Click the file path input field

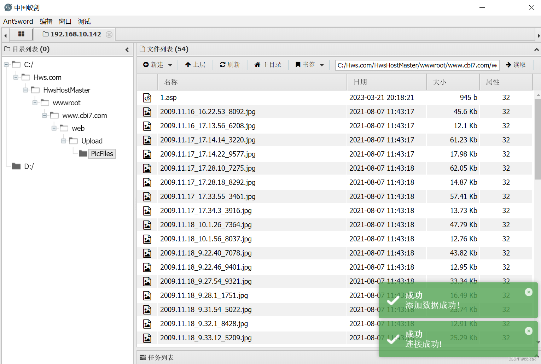pos(417,65)
